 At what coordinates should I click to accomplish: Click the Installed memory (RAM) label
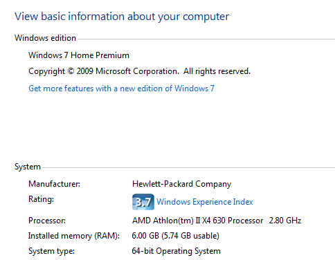tap(74, 236)
